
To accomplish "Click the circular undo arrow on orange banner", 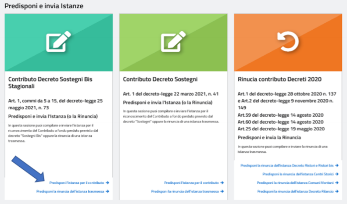I will (288, 42).
